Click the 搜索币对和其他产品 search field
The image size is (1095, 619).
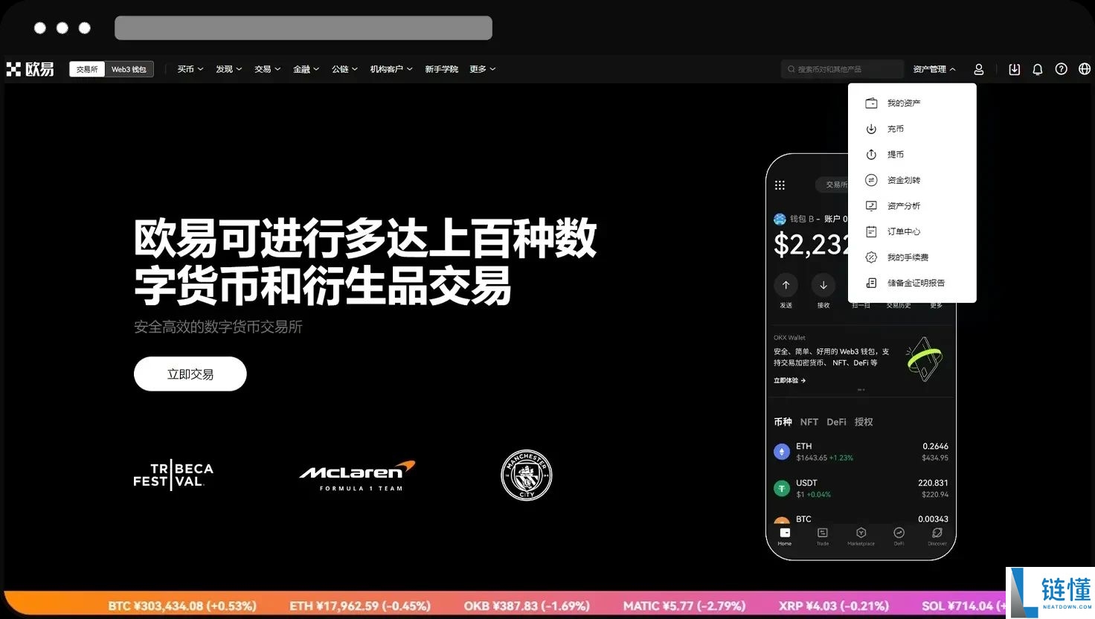coord(843,68)
